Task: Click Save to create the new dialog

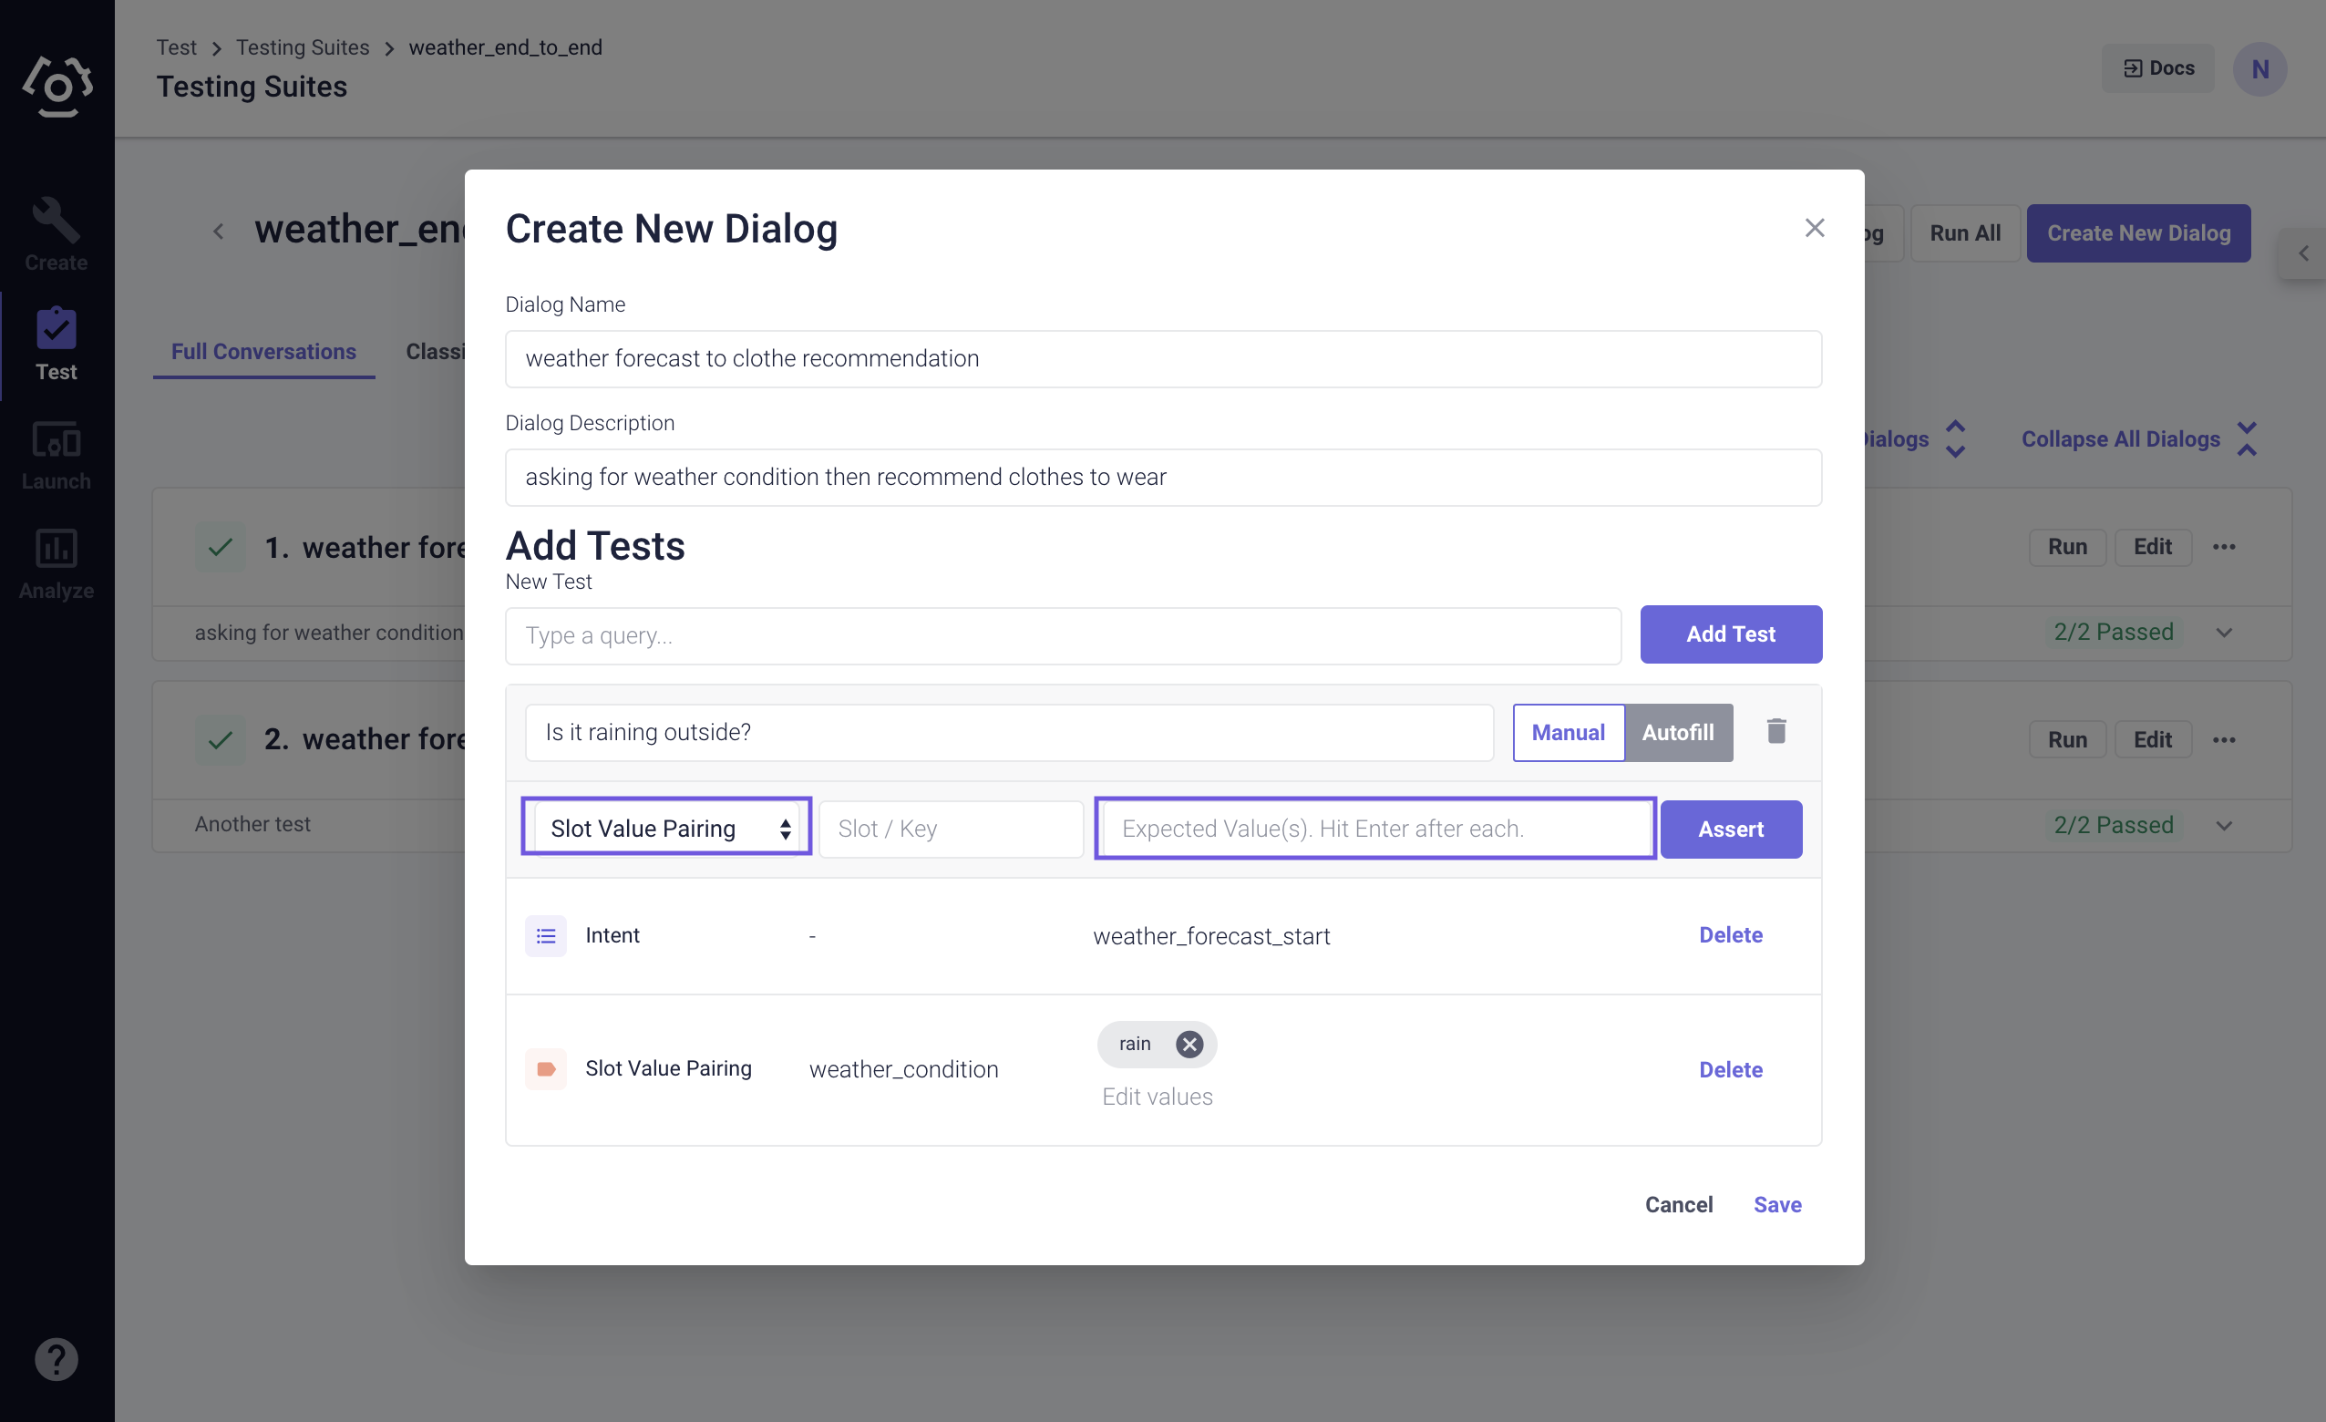Action: coord(1777,1204)
